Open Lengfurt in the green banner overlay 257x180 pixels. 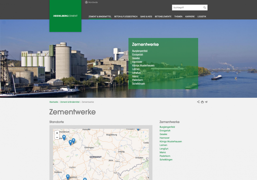coord(137,73)
